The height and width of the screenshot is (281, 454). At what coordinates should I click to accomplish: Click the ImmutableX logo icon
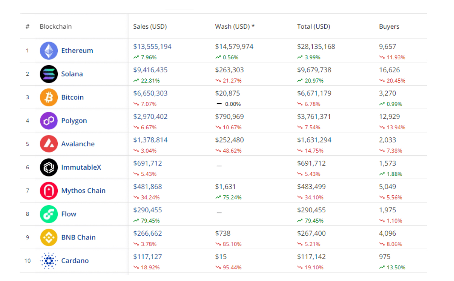click(49, 167)
